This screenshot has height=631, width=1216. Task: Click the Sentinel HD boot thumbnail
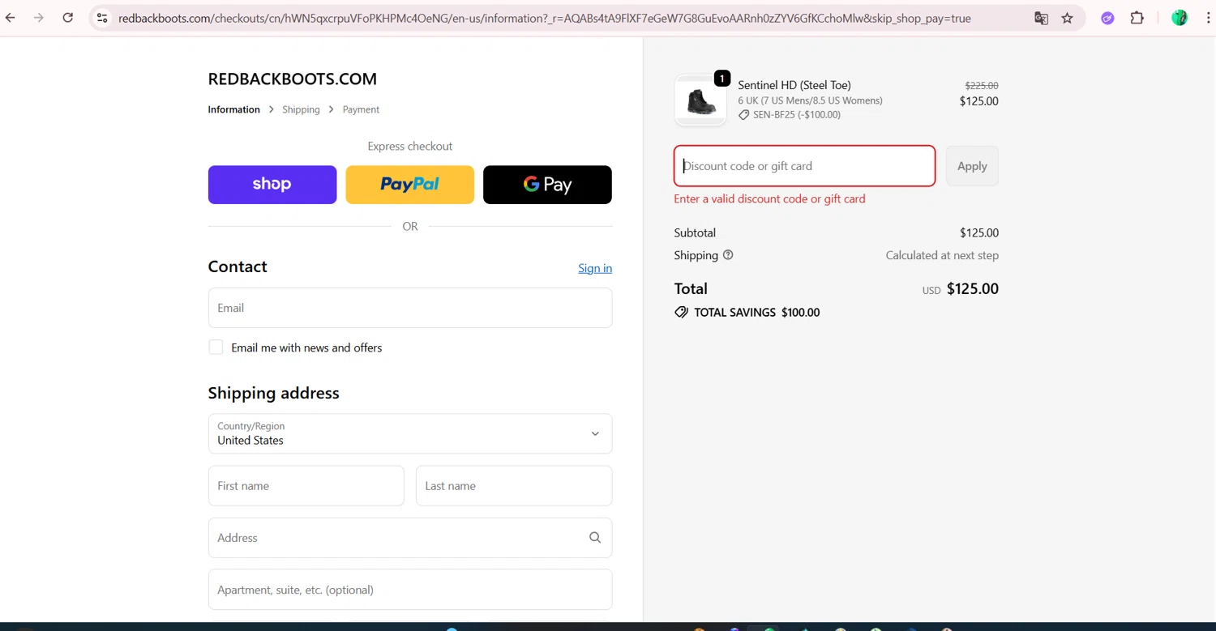(700, 101)
